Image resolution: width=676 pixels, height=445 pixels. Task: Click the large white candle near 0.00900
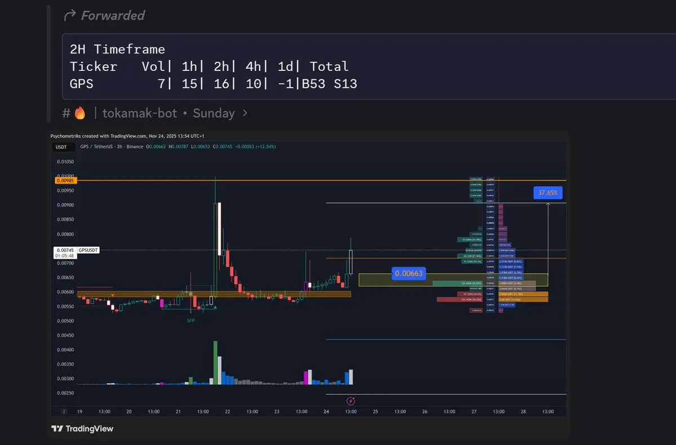pos(220,229)
